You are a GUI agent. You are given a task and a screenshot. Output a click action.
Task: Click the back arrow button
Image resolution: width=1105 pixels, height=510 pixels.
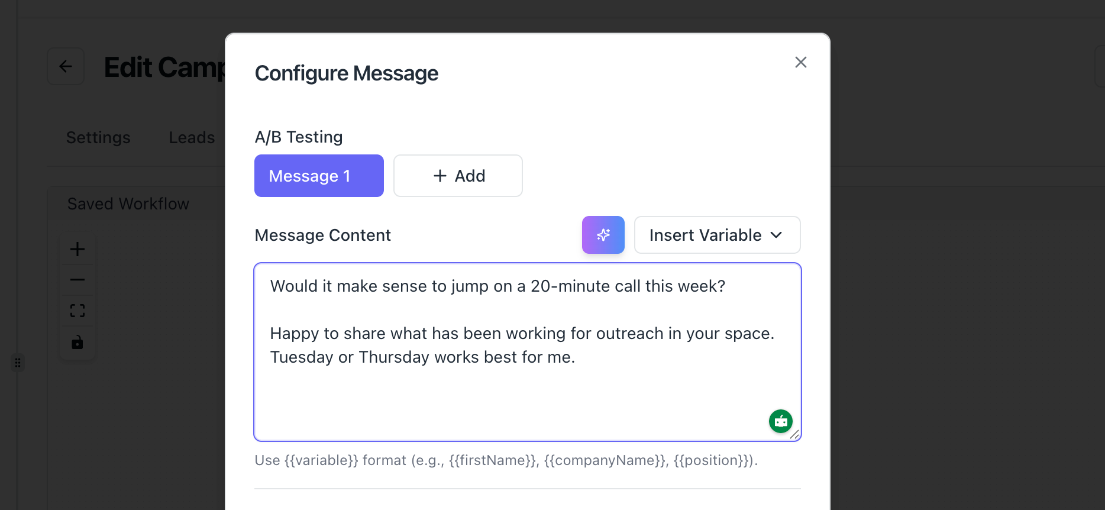(x=66, y=66)
